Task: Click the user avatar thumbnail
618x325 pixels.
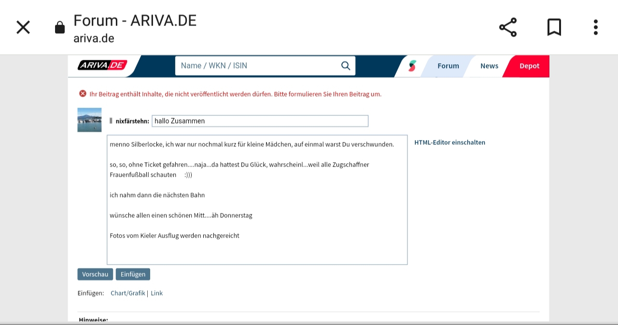Action: [89, 120]
